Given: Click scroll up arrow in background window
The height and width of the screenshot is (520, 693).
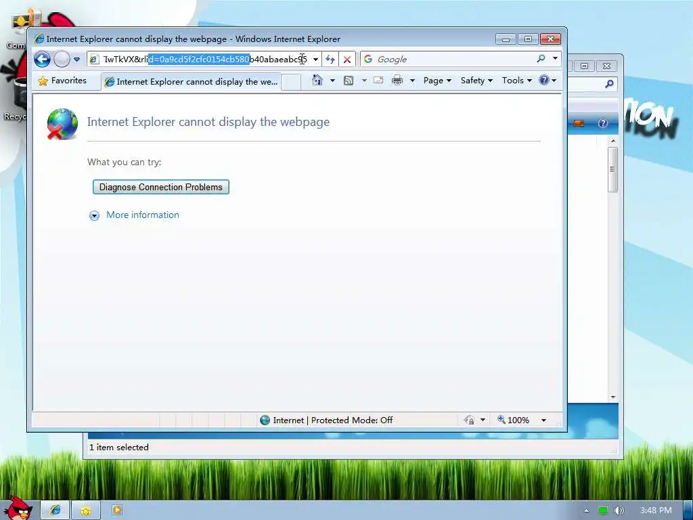Looking at the screenshot, I should pos(613,141).
